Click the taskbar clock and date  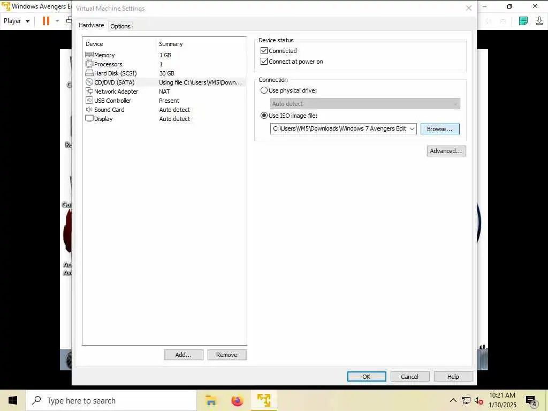[x=502, y=400]
